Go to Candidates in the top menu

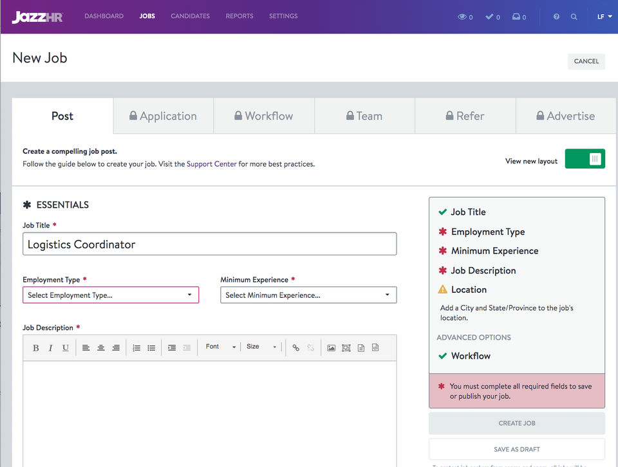tap(190, 16)
